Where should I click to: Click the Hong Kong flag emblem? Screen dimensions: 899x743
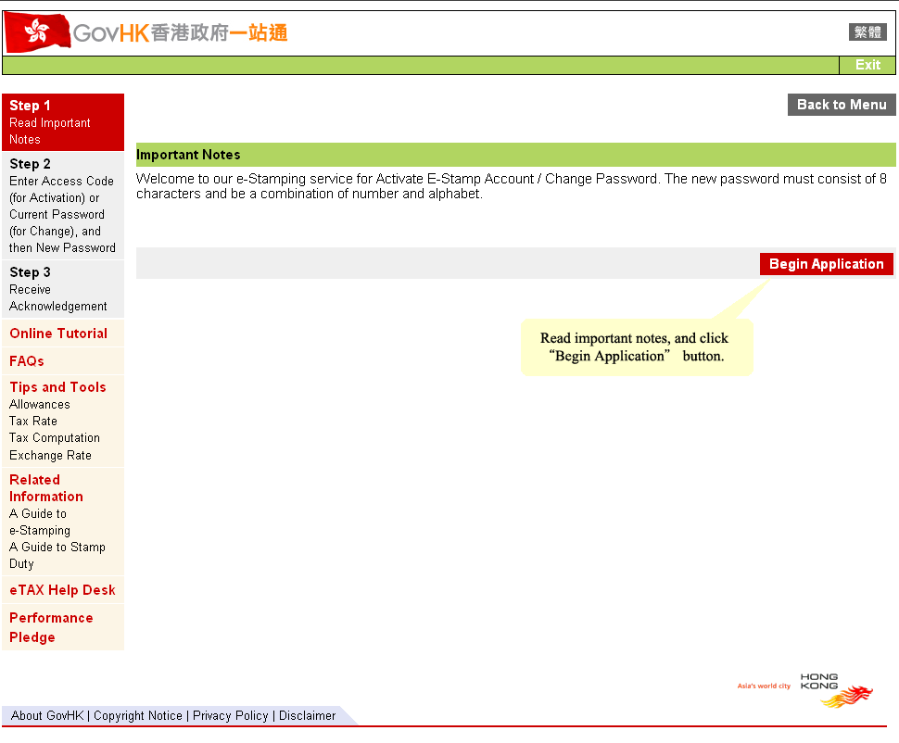pyautogui.click(x=35, y=31)
